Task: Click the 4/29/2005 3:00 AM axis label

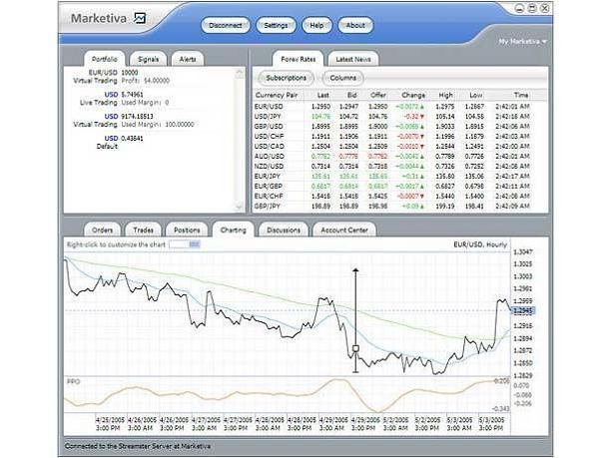Action: coord(331,424)
